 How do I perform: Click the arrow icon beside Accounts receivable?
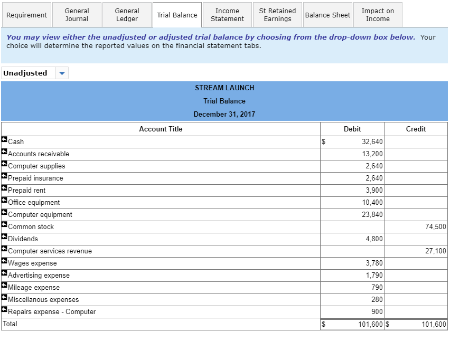pyautogui.click(x=4, y=151)
